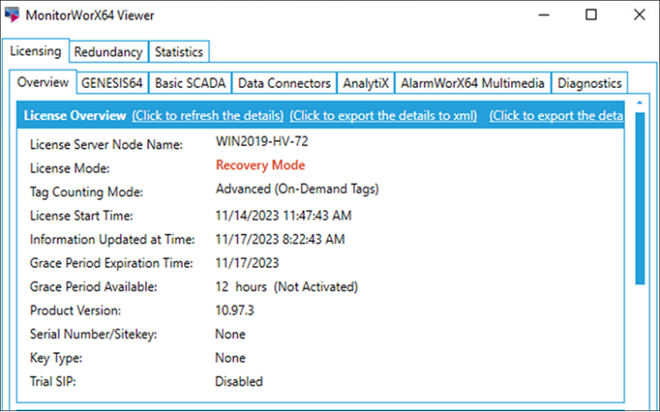Click export the details to xml link

click(384, 115)
